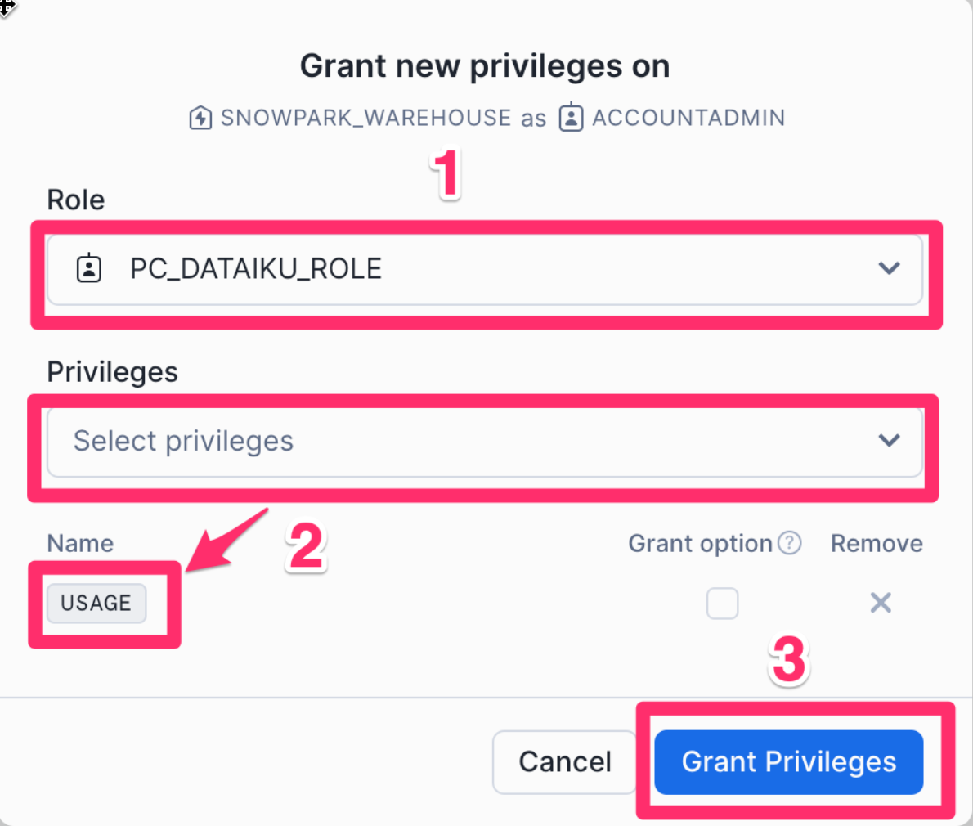Click the Select privileges placeholder text
Screen dimensions: 973x826
(183, 441)
